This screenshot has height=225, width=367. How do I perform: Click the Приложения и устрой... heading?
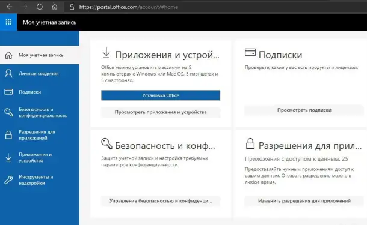point(167,55)
